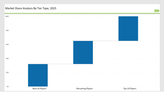Viewport: 164px width, 93px height.
Task: Click the 'Top 10 Players' axis label
Action: pyautogui.click(x=130, y=88)
